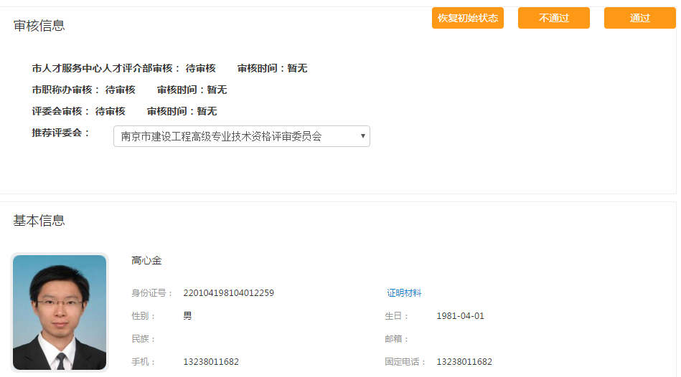Click the 审核信息 section heading
Screen dimensions: 681x377
tap(39, 26)
